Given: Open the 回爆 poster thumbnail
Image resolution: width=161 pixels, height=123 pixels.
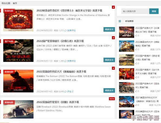Looking at the screenshot, I should 18,109.
